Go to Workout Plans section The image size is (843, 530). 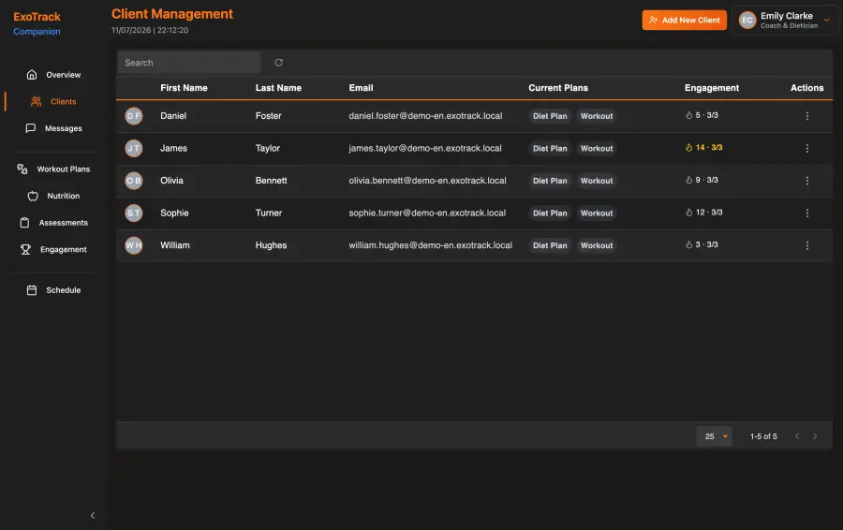pyautogui.click(x=53, y=169)
